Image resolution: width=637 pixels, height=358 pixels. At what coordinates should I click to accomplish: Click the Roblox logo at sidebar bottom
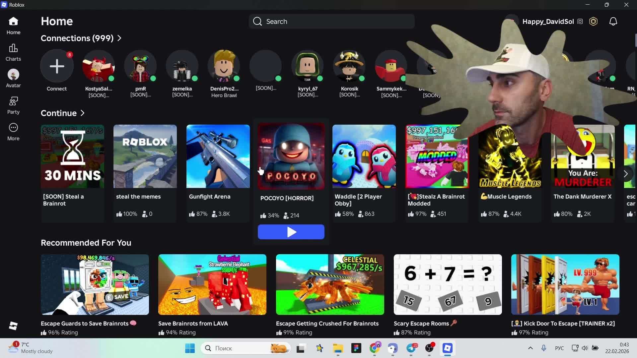click(x=13, y=326)
